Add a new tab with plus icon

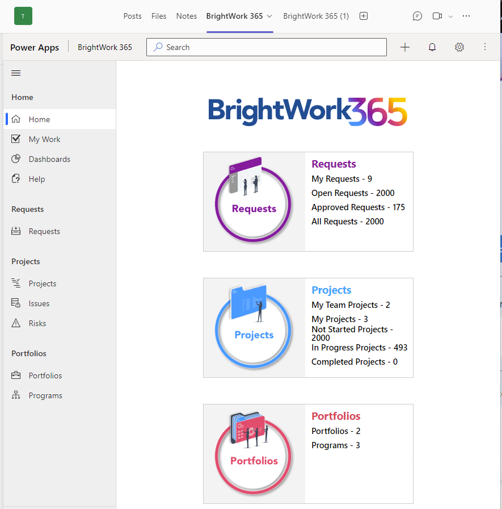(x=364, y=16)
